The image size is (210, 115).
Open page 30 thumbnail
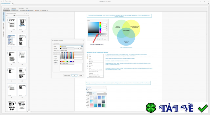coord(12,40)
